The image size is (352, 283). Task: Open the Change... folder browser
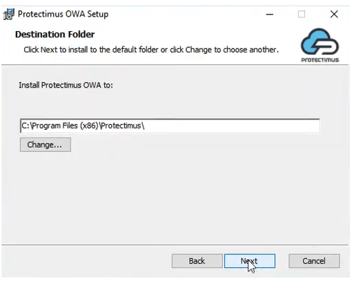(x=46, y=145)
